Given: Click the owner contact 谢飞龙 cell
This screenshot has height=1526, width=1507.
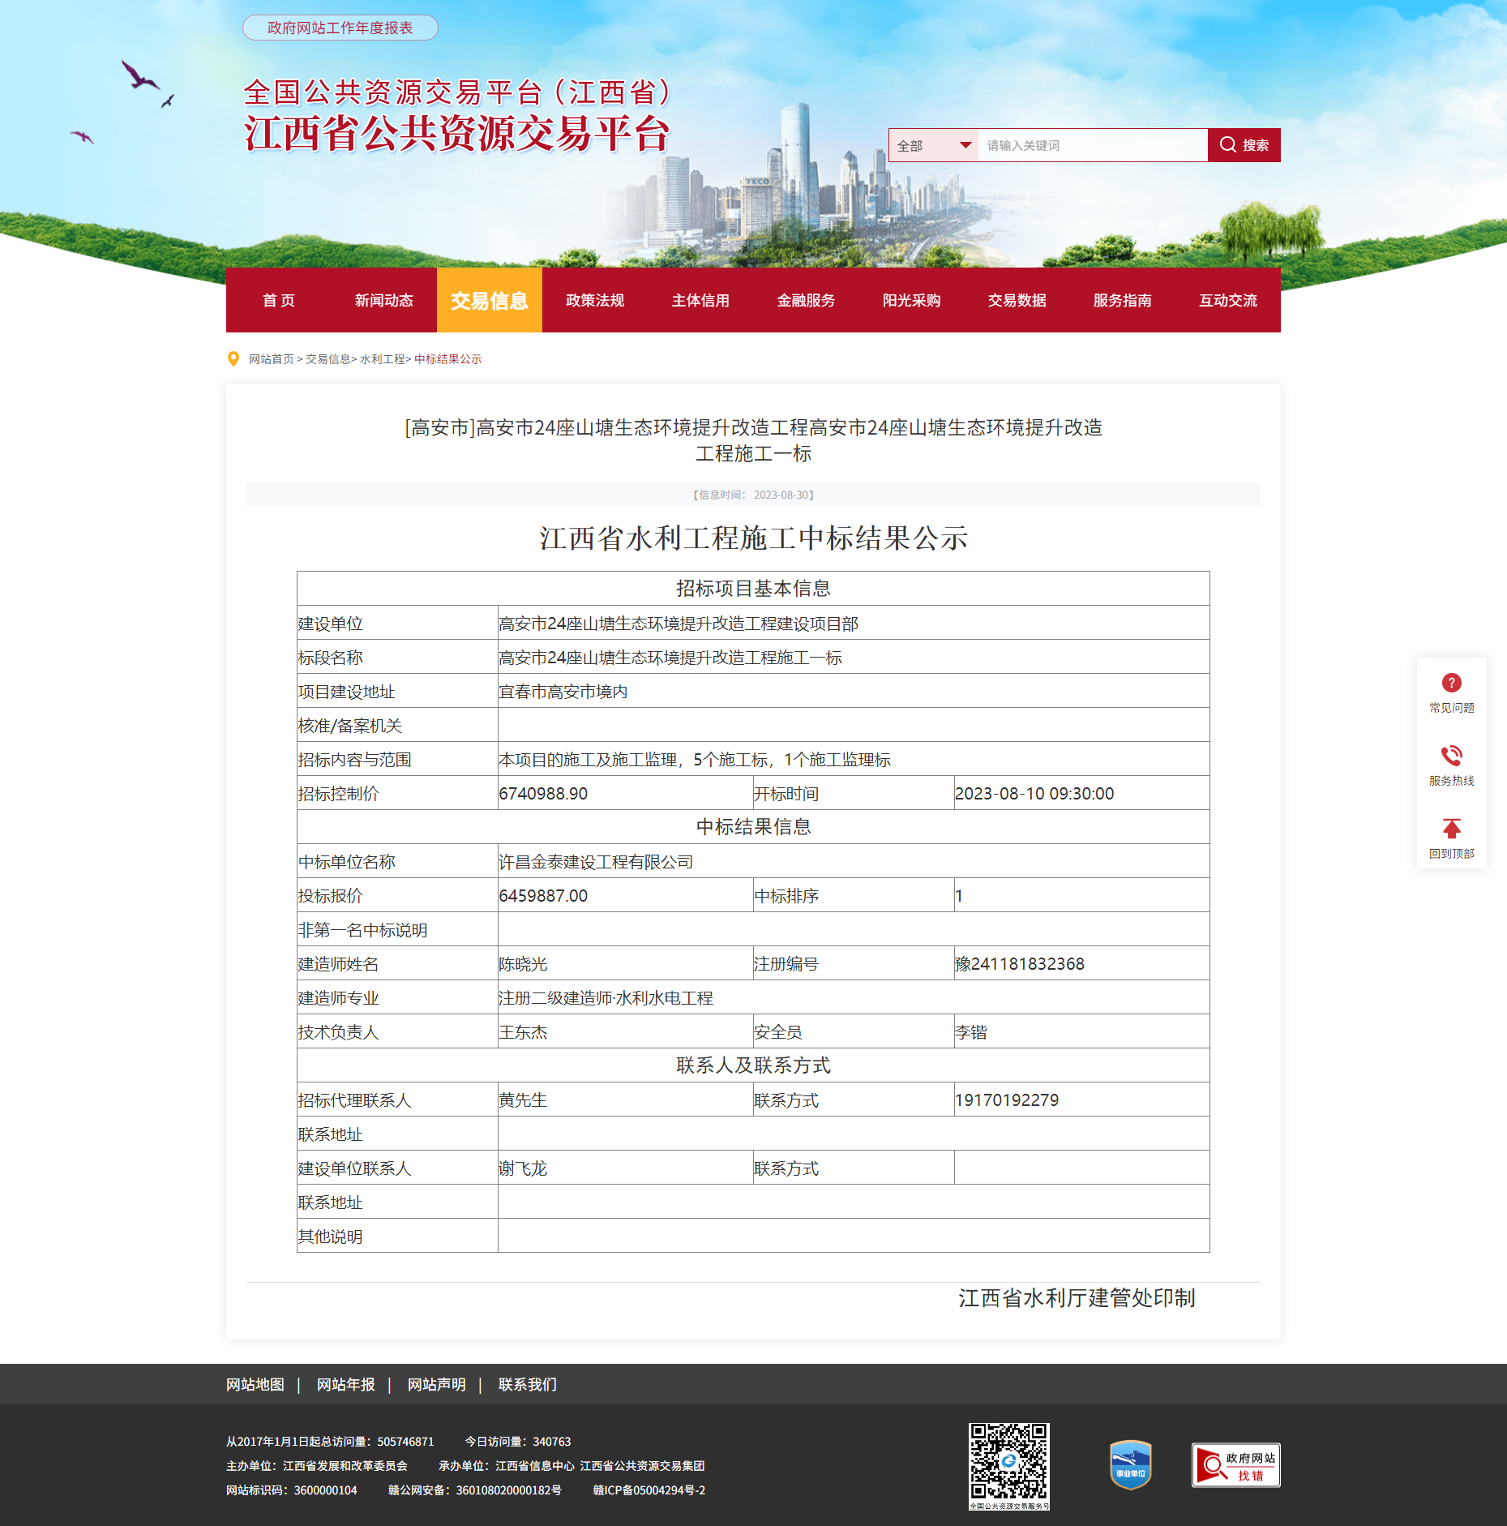Looking at the screenshot, I should (x=625, y=1168).
